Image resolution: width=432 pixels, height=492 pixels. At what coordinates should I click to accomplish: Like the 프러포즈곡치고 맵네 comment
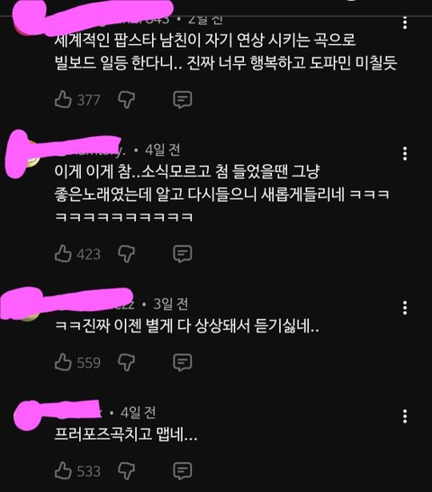coord(63,470)
